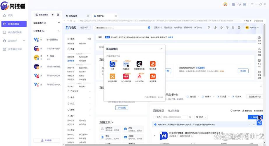Click the product name search field

point(175,117)
